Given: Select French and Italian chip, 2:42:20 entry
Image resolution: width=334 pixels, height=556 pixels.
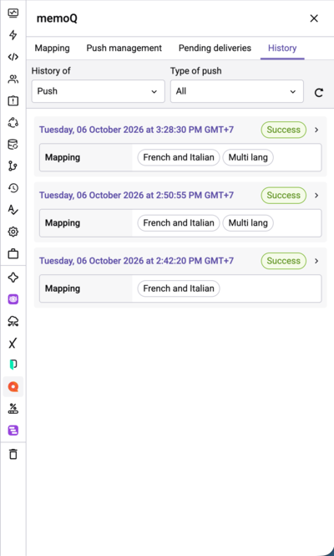Looking at the screenshot, I should 179,288.
